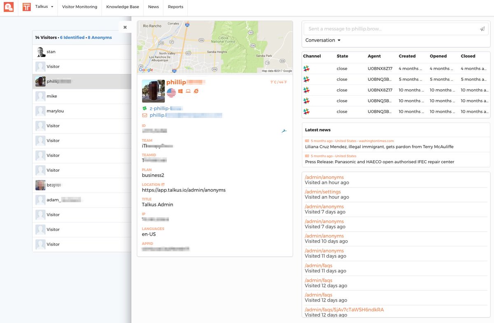
Task: Click the map of Albuquerque area
Action: click(x=215, y=47)
